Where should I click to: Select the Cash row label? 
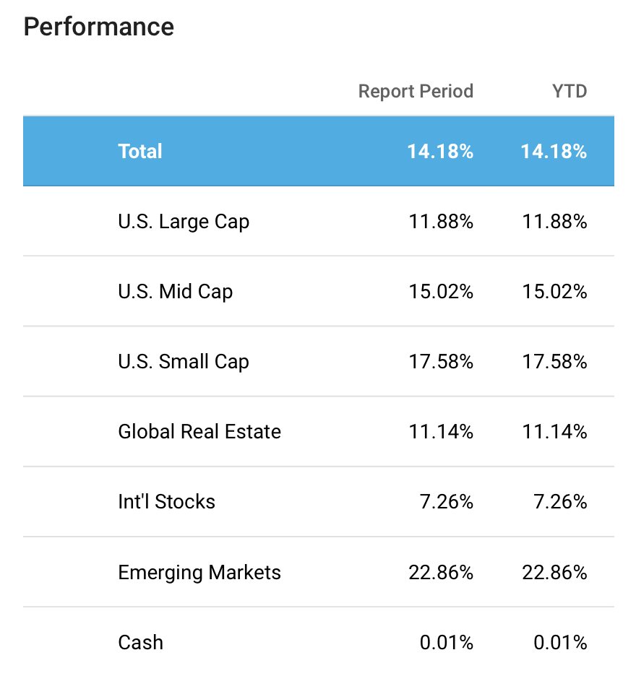click(x=141, y=642)
